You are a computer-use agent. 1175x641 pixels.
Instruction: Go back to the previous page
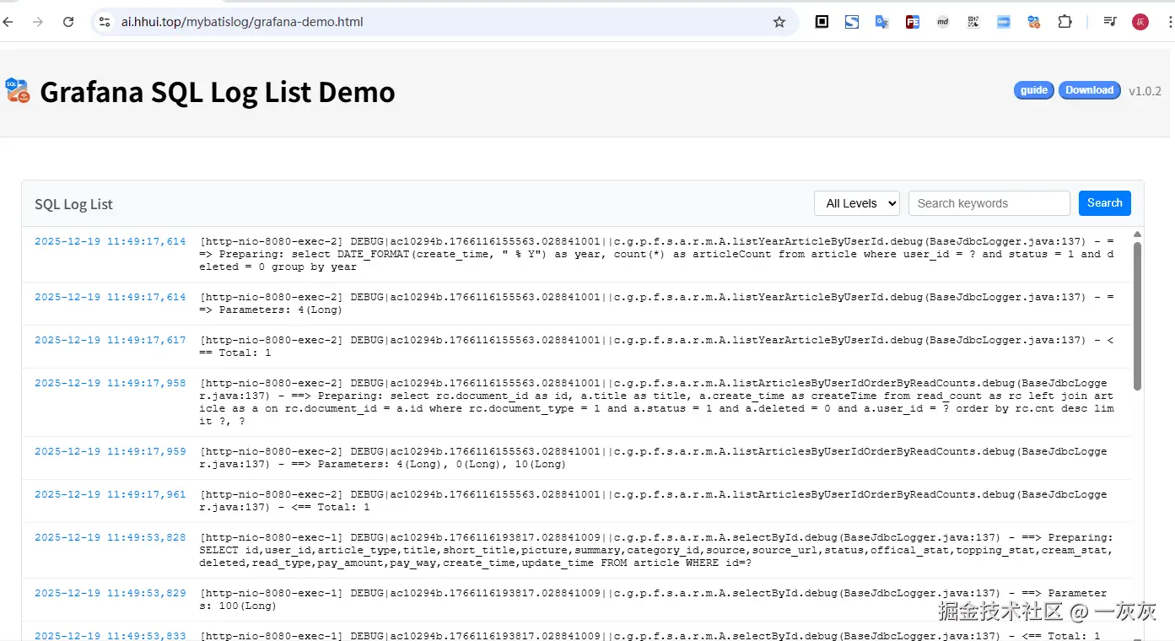[8, 22]
